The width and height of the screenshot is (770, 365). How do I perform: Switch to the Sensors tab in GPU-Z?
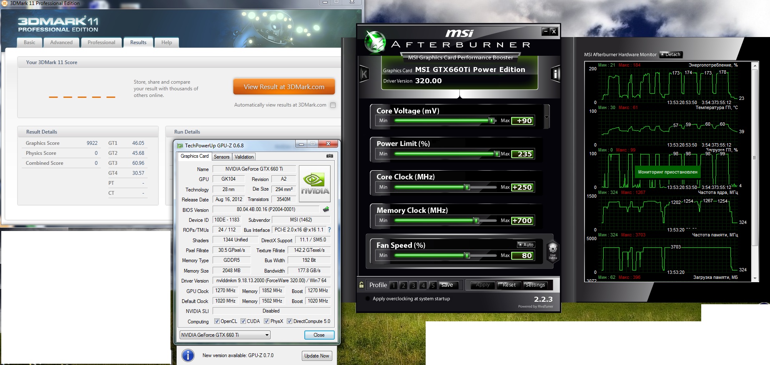click(x=221, y=157)
